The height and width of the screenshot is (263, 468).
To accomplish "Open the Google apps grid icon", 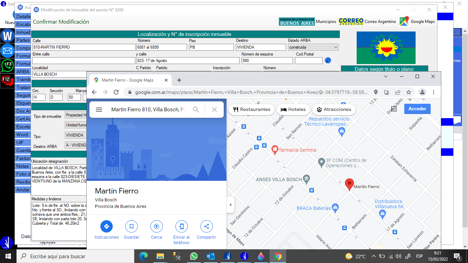I will [394, 109].
